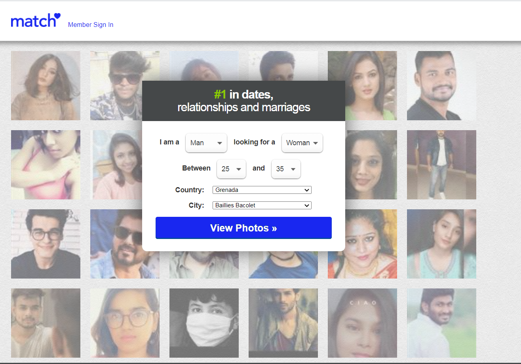Click the 'Country:' label
Viewport: 521px width, 364px height.
click(190, 190)
